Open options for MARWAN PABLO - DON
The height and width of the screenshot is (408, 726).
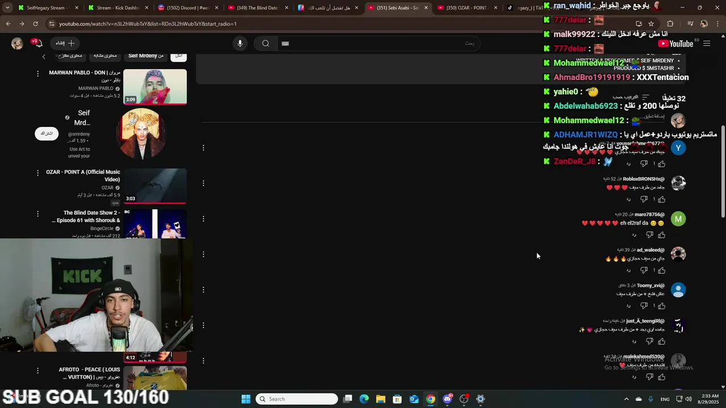click(38, 74)
